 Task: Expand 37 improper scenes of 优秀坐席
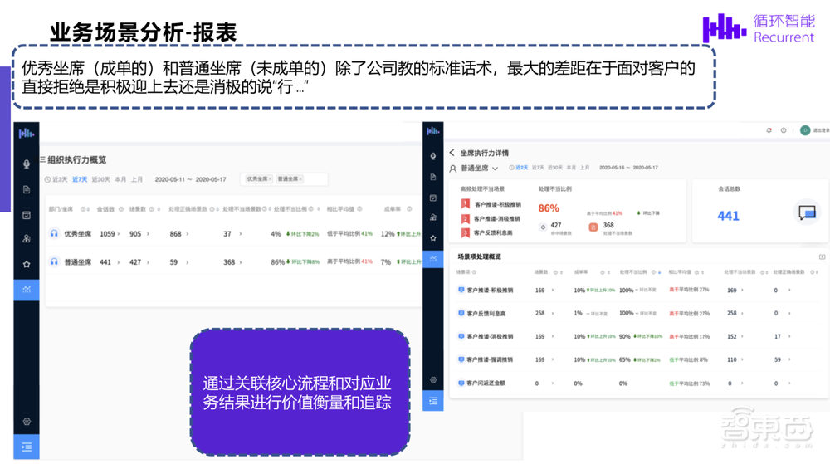coord(241,234)
